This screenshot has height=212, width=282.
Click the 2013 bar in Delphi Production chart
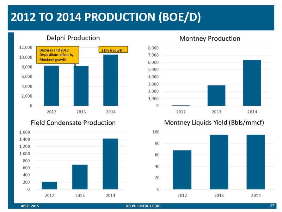[81, 86]
